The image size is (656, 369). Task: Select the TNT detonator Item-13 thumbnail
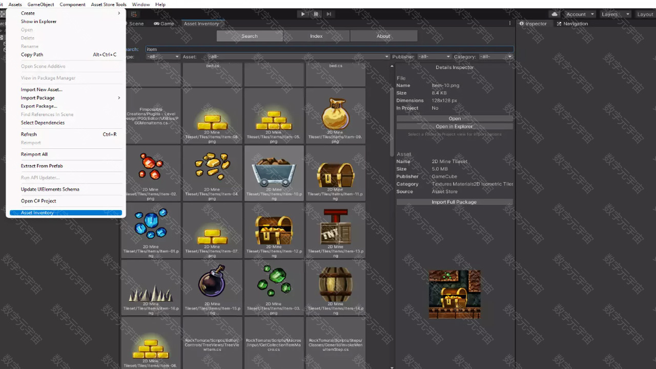pyautogui.click(x=335, y=230)
